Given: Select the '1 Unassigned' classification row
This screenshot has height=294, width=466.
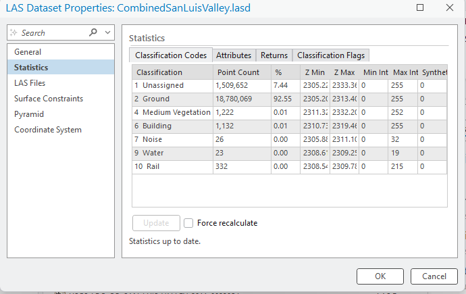Looking at the screenshot, I should click(290, 86).
